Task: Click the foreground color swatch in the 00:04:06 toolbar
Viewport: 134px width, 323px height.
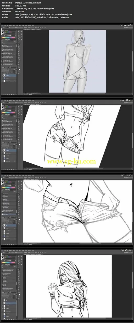Action: click(x=18, y=69)
